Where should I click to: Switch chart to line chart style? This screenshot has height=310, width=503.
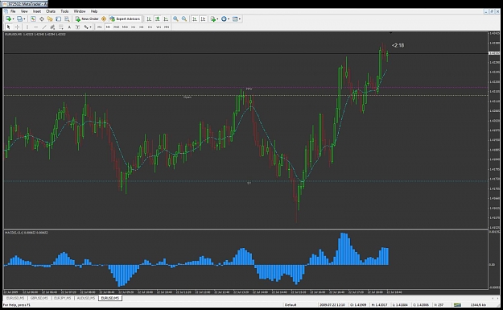pos(166,19)
